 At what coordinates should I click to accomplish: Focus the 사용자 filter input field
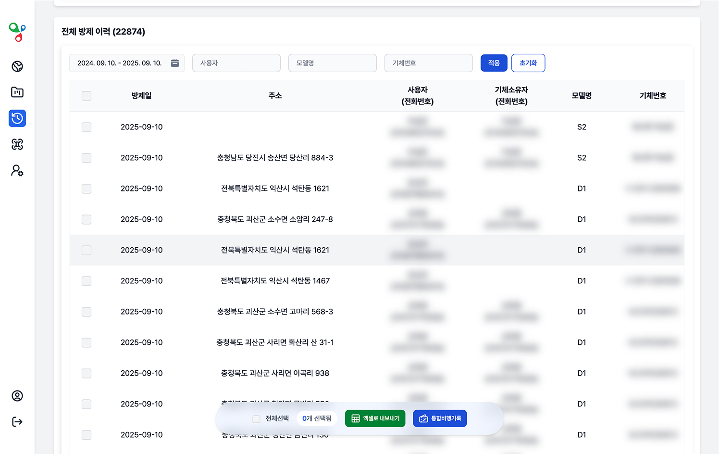click(x=236, y=63)
